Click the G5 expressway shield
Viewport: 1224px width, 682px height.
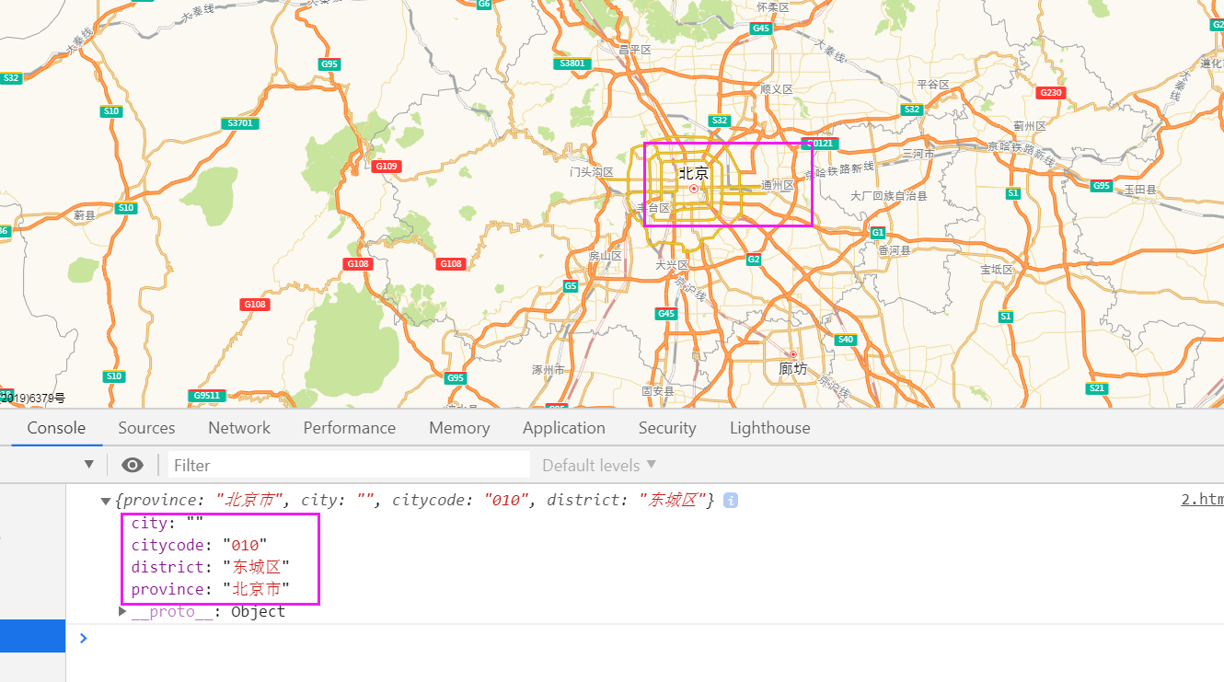[571, 286]
